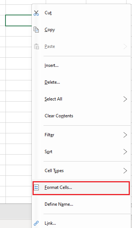Click the Format Cells list icon
132x228 pixels.
tap(36, 187)
